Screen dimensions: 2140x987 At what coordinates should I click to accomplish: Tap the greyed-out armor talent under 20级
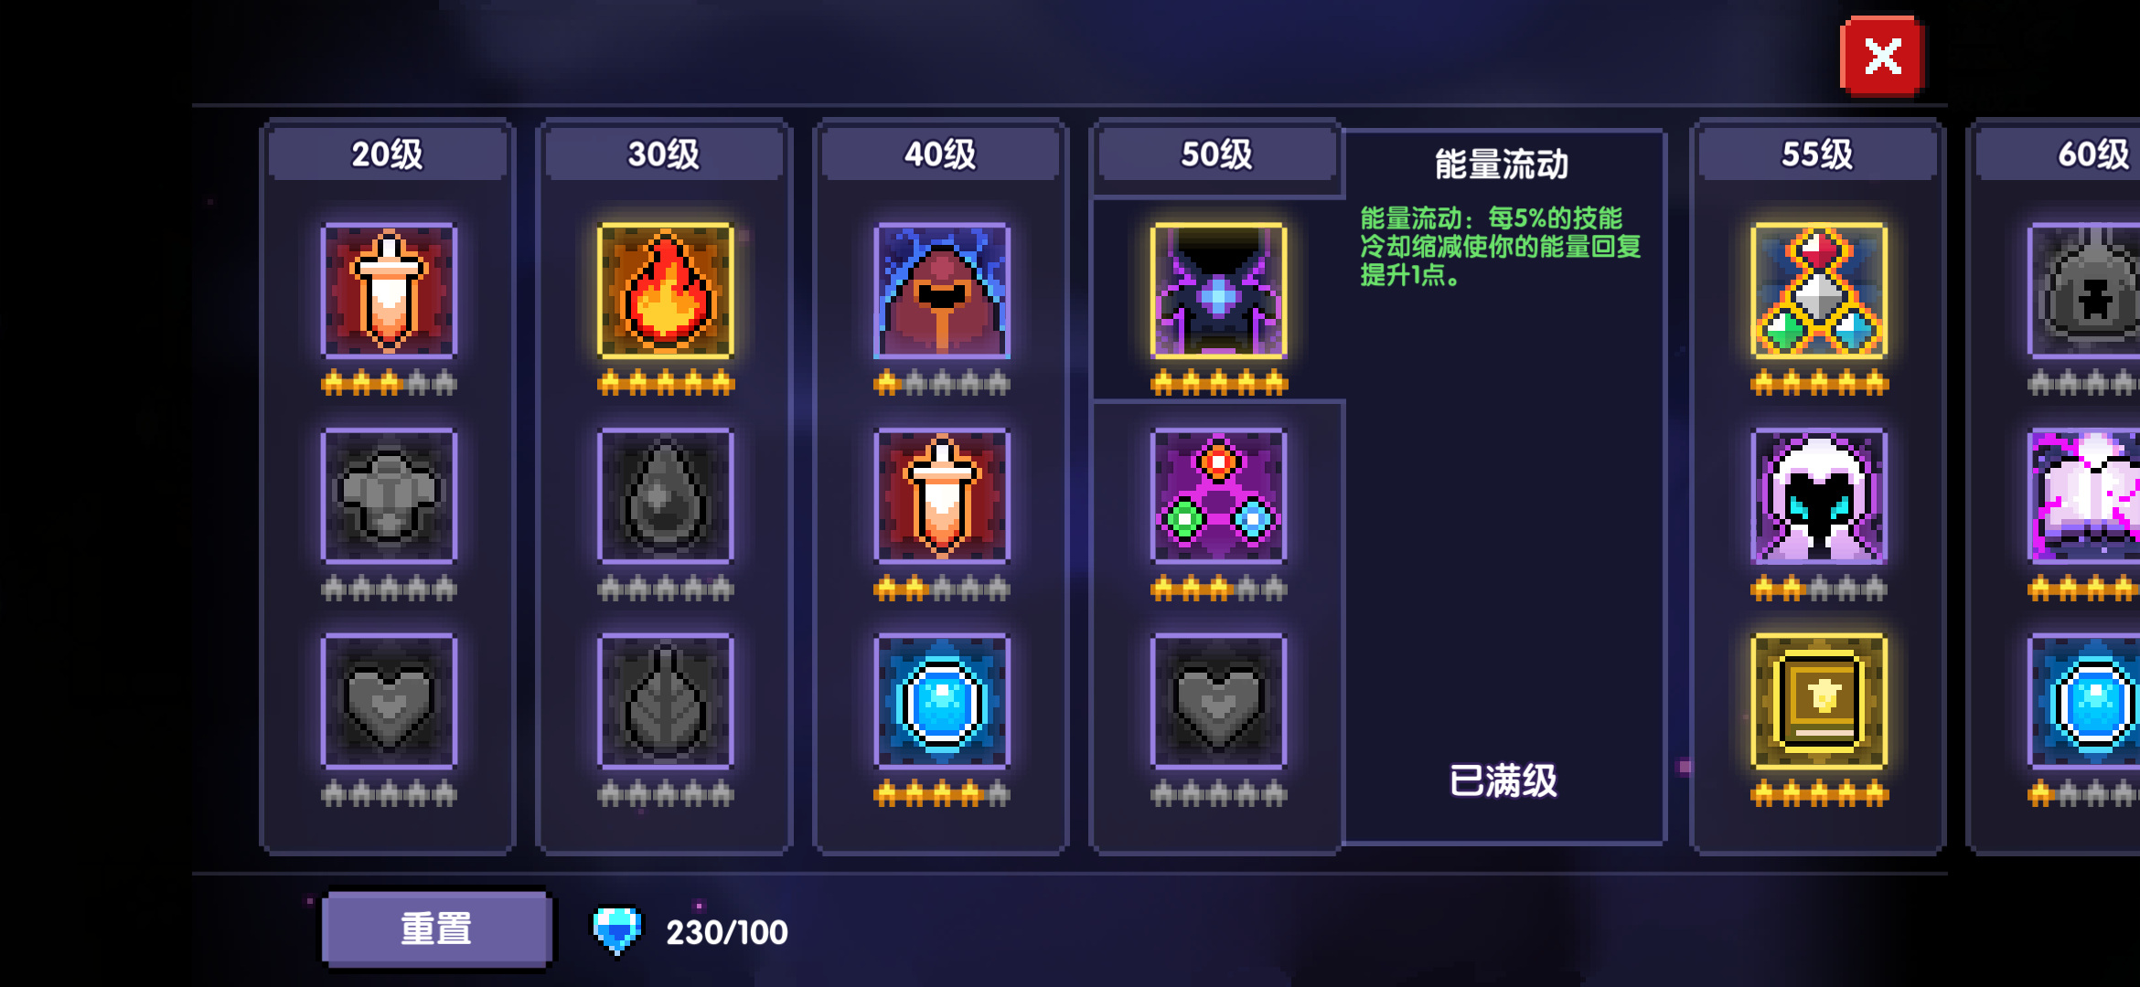389,495
